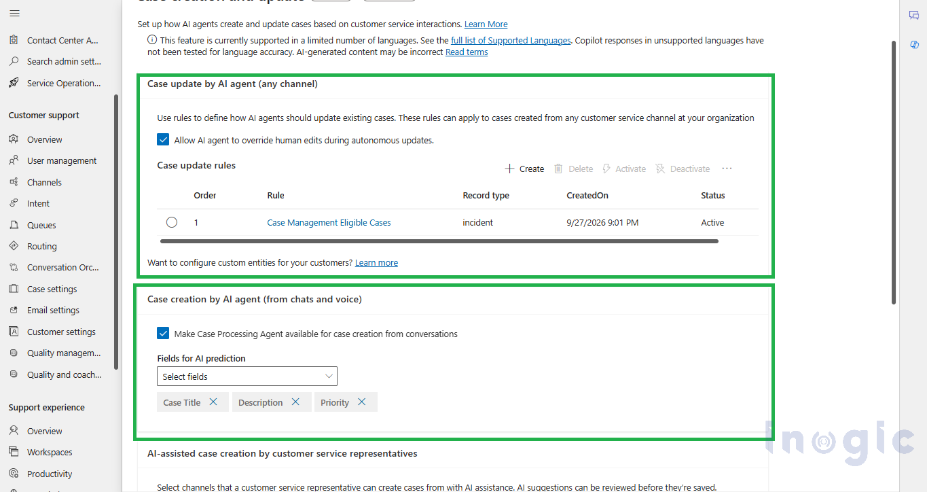The width and height of the screenshot is (927, 492).
Task: Click the page vertical scrollbar thumb
Action: click(x=894, y=173)
